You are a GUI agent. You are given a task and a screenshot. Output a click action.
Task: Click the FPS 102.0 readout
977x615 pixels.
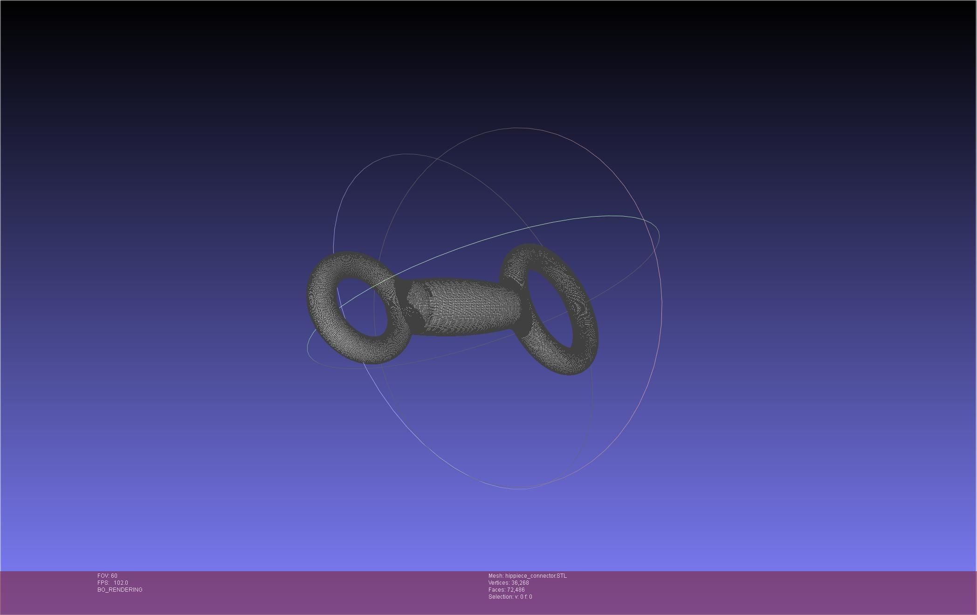113,583
